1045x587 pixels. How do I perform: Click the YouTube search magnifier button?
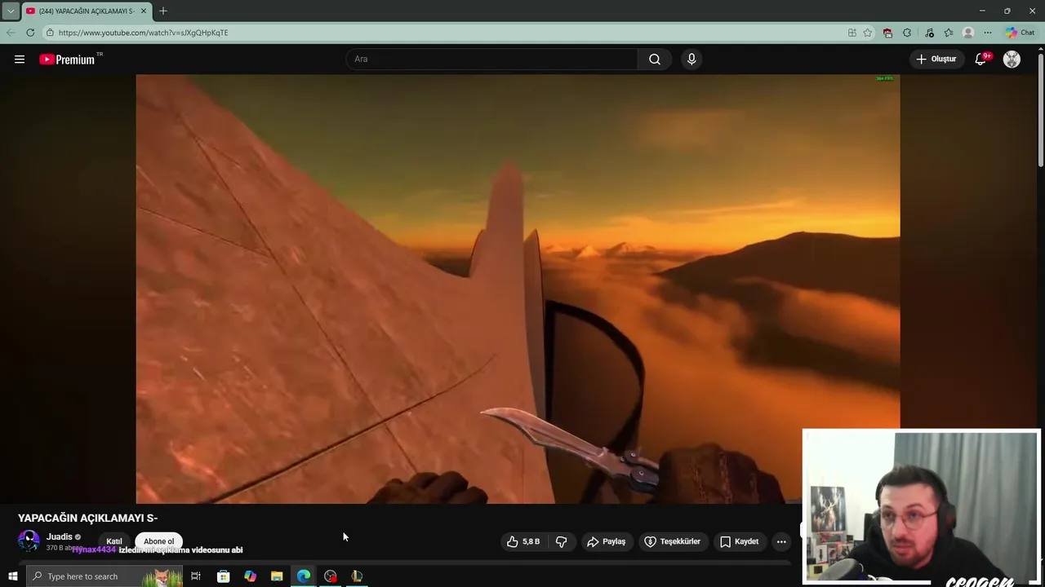coord(655,59)
